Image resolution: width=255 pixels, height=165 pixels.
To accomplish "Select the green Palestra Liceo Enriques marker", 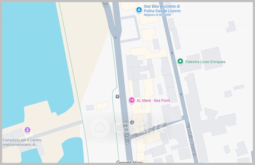I will pyautogui.click(x=180, y=62).
